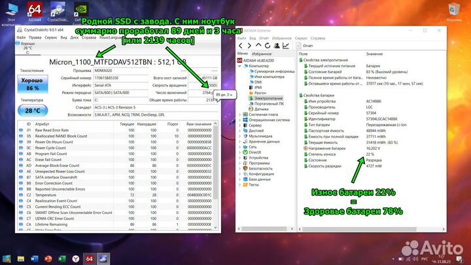The image size is (471, 265).
Task: Select Портативный ПК in AIDA64 tree
Action: 266,103
